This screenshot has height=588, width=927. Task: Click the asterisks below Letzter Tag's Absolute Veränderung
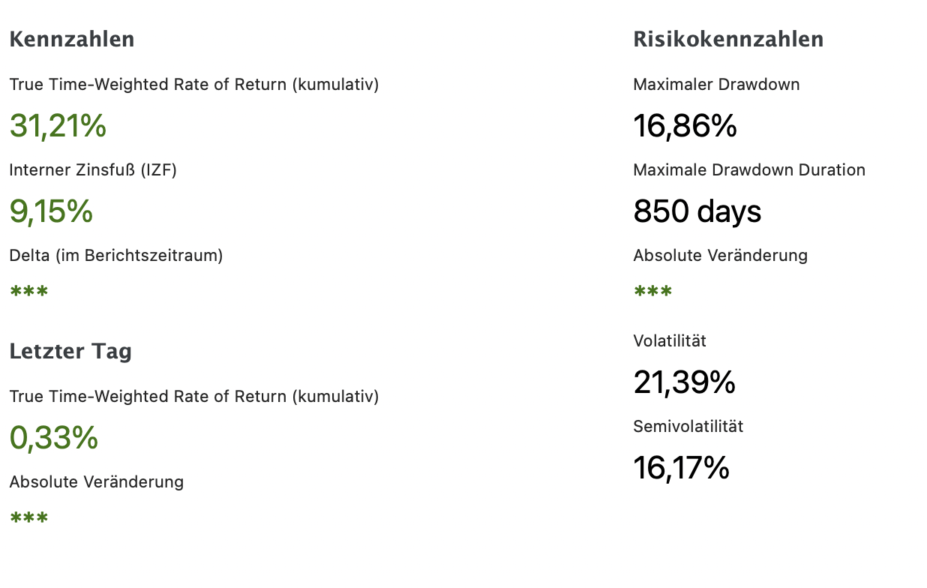tap(28, 518)
